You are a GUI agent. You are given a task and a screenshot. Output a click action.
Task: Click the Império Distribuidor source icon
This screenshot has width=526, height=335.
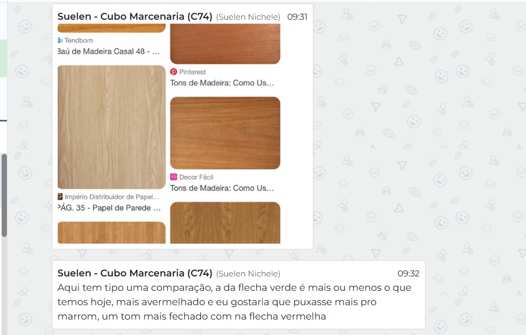pyautogui.click(x=60, y=197)
